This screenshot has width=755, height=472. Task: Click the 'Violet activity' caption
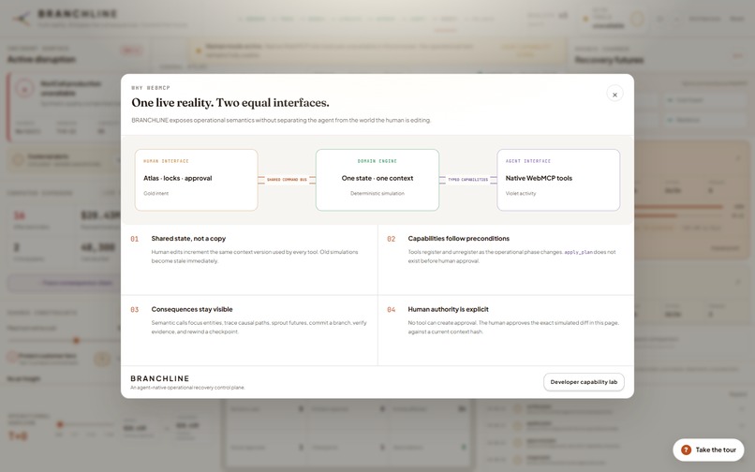point(521,193)
